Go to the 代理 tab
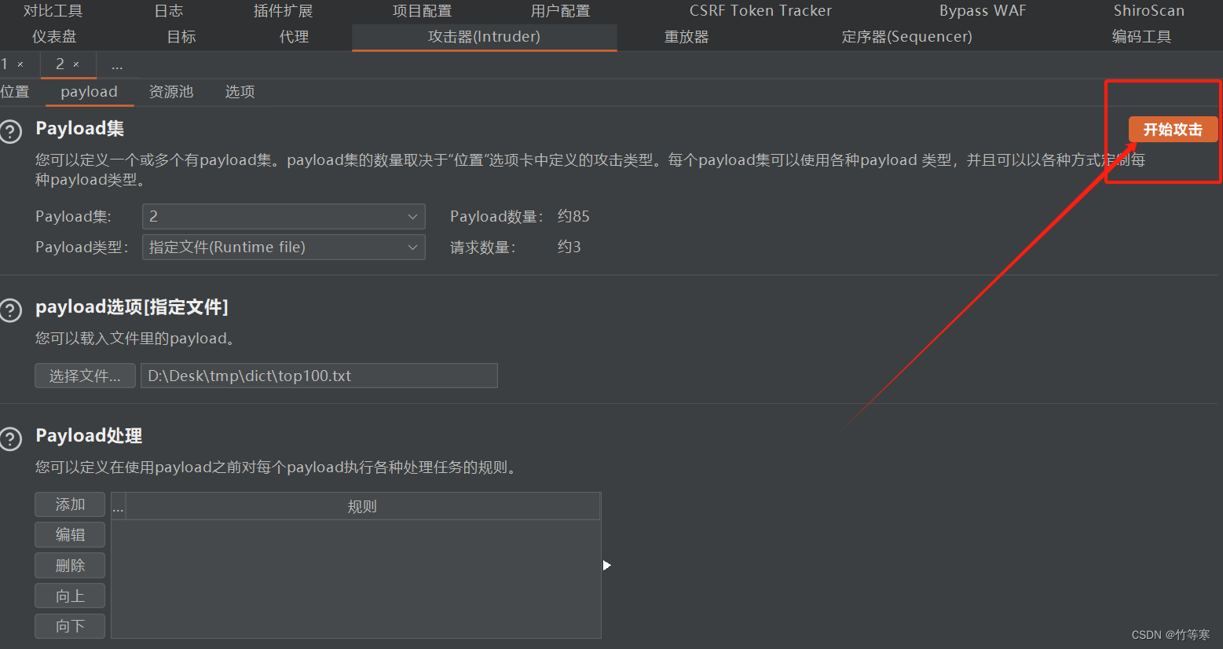Screen dimensions: 1223x649 tap(294, 37)
